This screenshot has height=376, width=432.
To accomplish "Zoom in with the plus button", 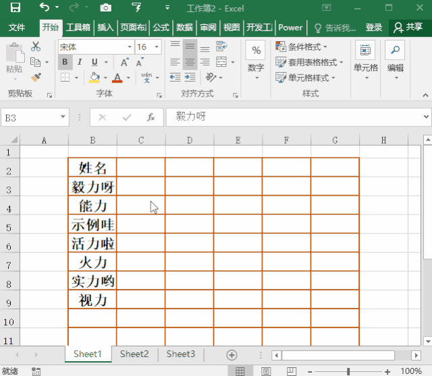I will tap(387, 372).
